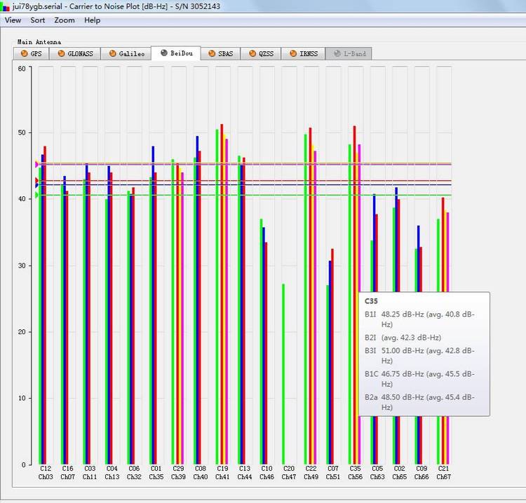The width and height of the screenshot is (526, 503).
Task: Click the orange status icon on GPS tab
Action: click(24, 53)
